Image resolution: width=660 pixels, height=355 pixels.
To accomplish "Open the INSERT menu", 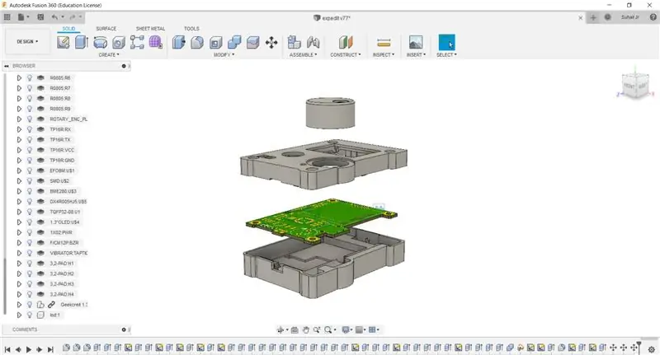I will click(x=416, y=54).
